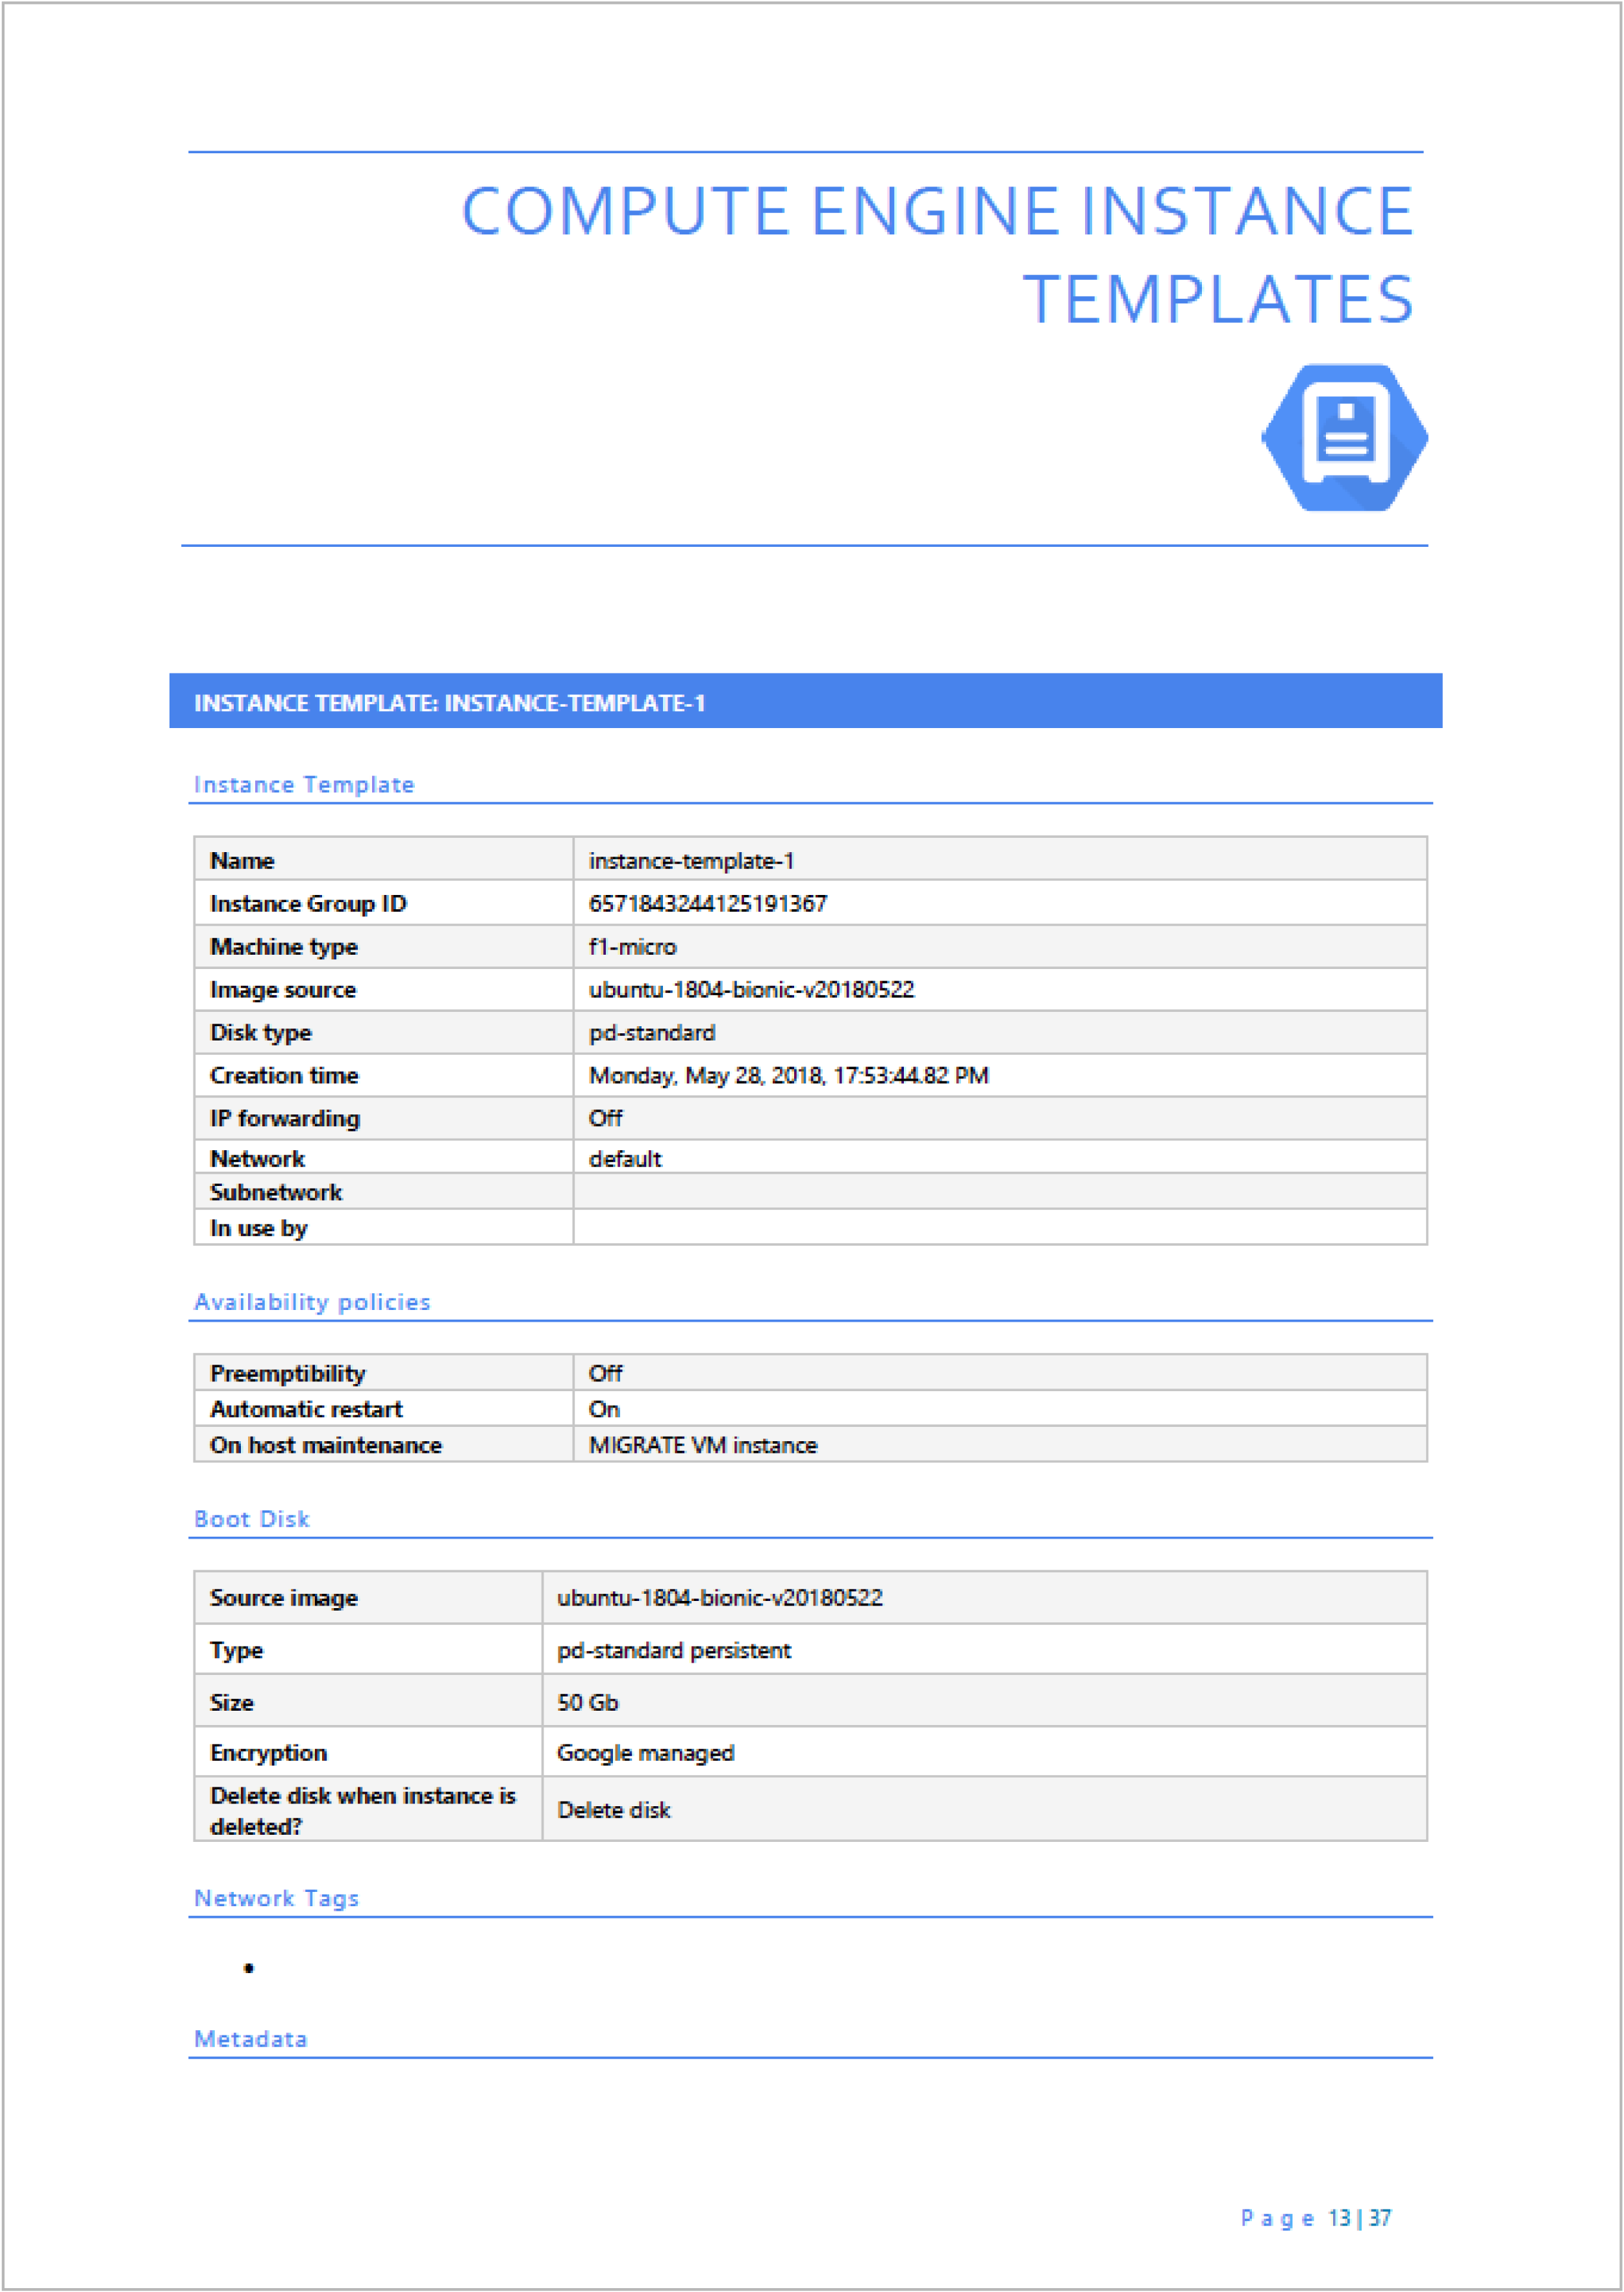This screenshot has height=2292, width=1624.
Task: Click the 'Network Tags' section heading
Action: tap(277, 1899)
